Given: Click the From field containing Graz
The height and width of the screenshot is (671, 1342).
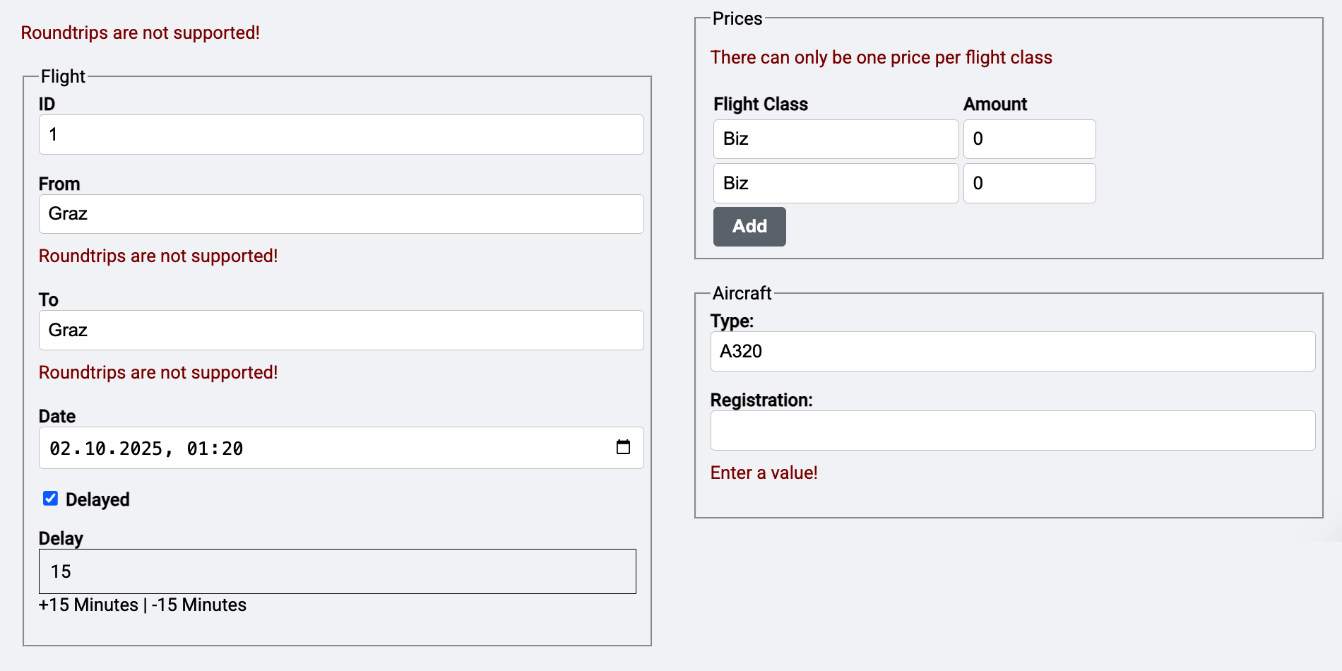Looking at the screenshot, I should (x=340, y=214).
